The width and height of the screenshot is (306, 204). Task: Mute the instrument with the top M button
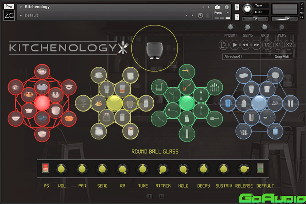tap(237, 17)
